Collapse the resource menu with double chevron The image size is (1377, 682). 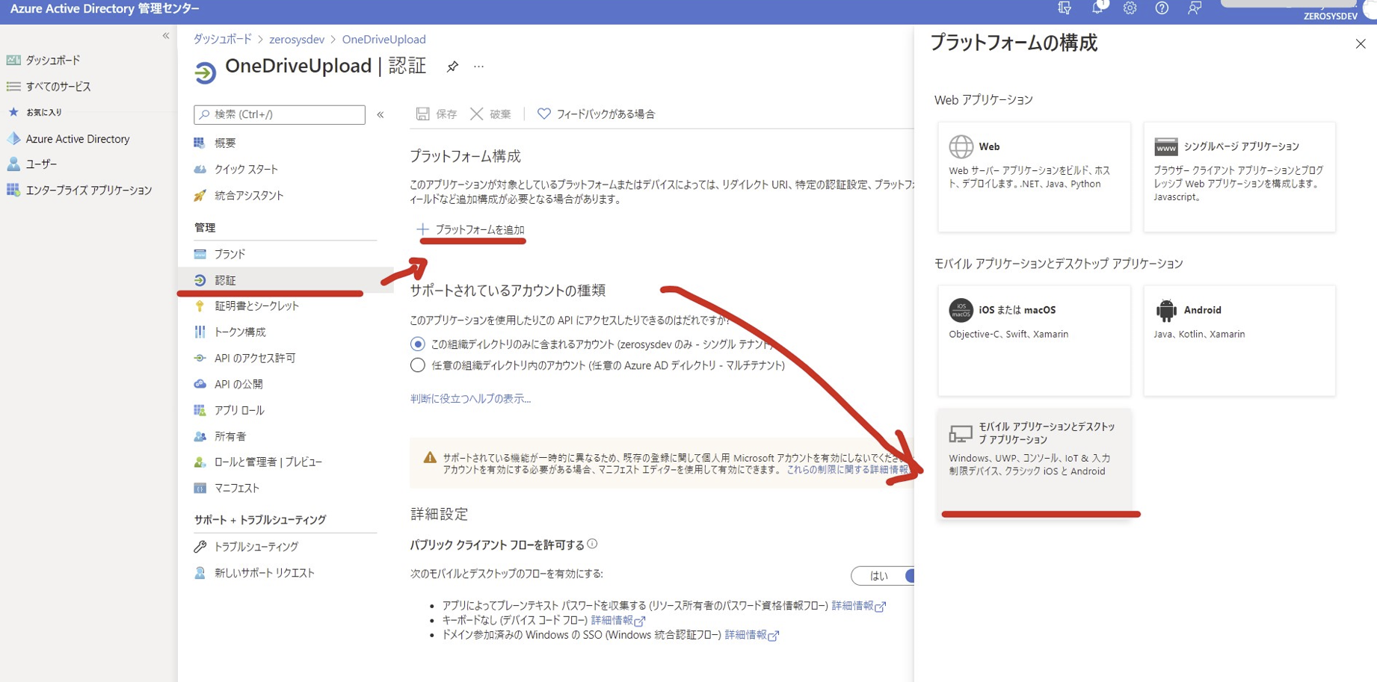381,114
